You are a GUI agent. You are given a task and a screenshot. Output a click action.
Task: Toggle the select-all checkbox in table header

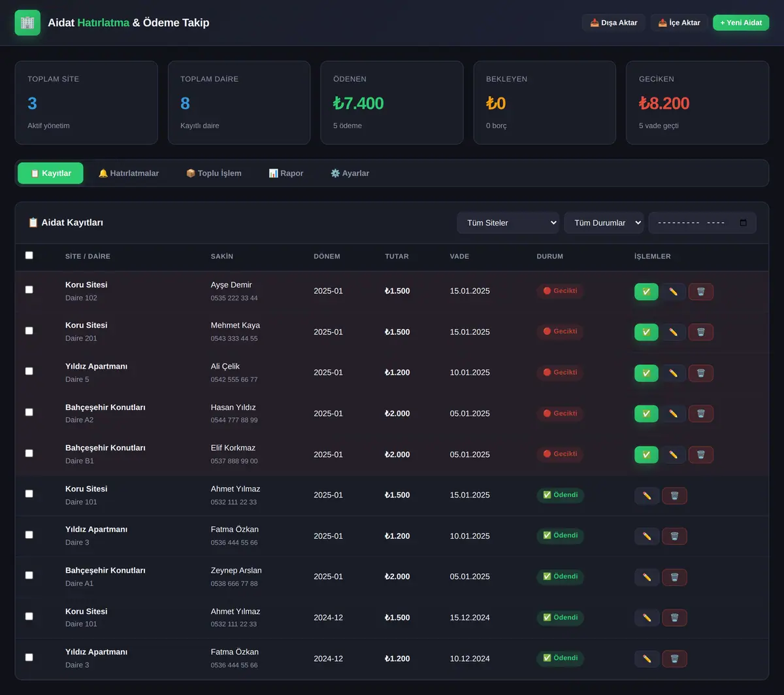[x=29, y=256]
